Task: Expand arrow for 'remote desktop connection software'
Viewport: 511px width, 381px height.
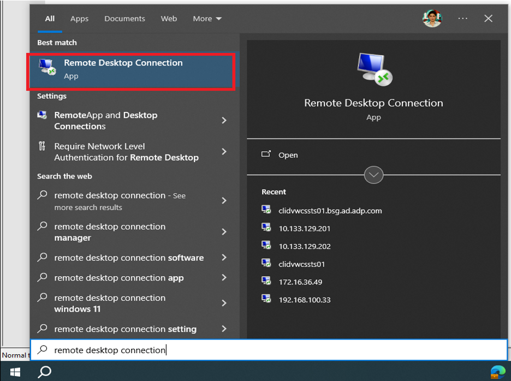Action: pyautogui.click(x=224, y=258)
